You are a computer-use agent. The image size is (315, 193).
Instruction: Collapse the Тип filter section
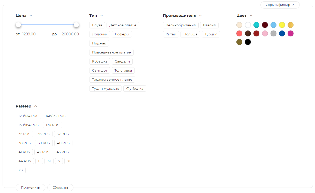point(102,16)
